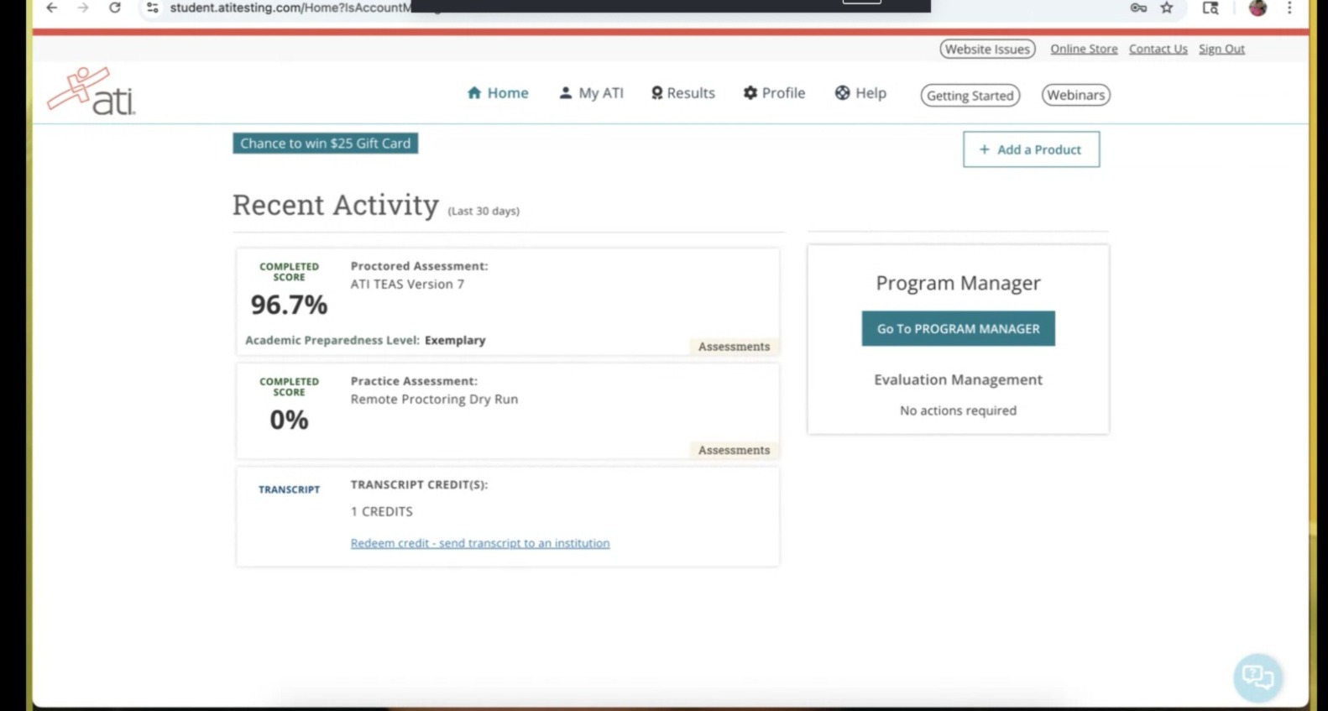
Task: Bookmark this page with star icon
Action: [1167, 8]
